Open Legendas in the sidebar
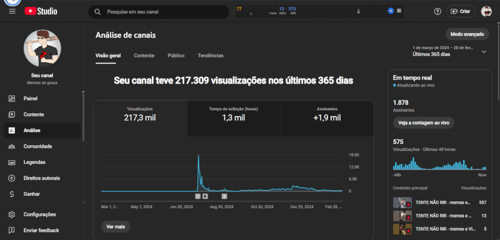Image resolution: width=500 pixels, height=240 pixels. tap(42, 162)
